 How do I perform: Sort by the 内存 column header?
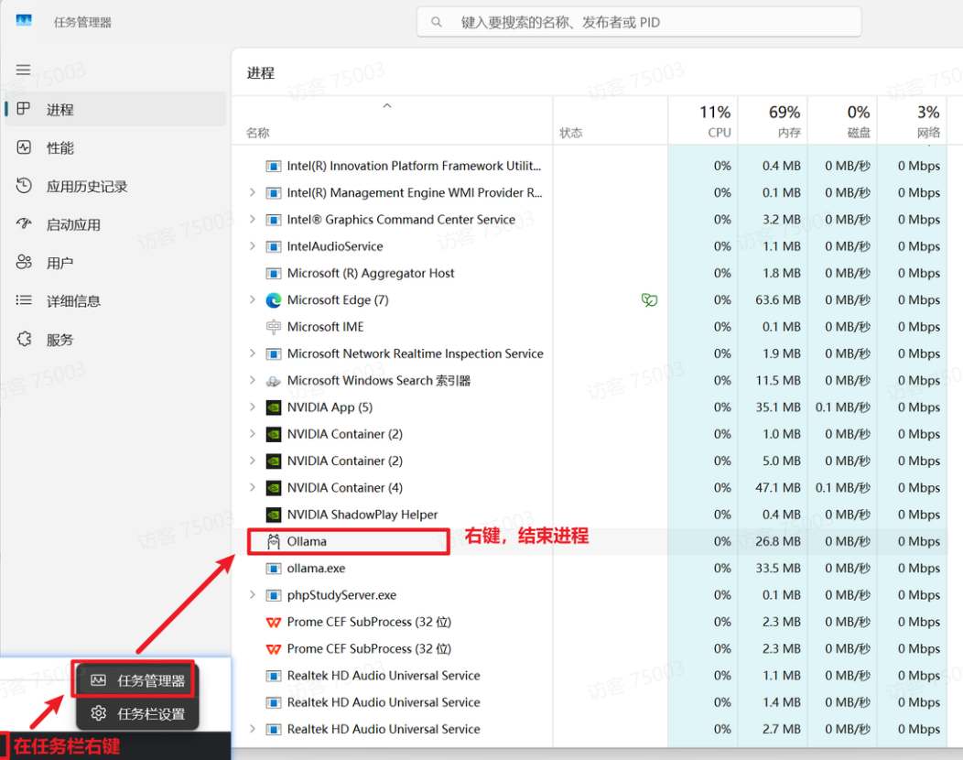[773, 121]
